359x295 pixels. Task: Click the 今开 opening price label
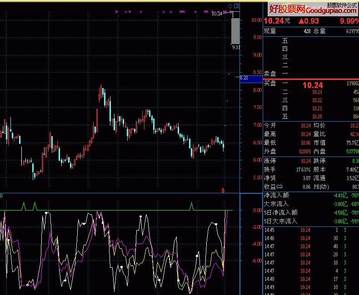point(270,125)
